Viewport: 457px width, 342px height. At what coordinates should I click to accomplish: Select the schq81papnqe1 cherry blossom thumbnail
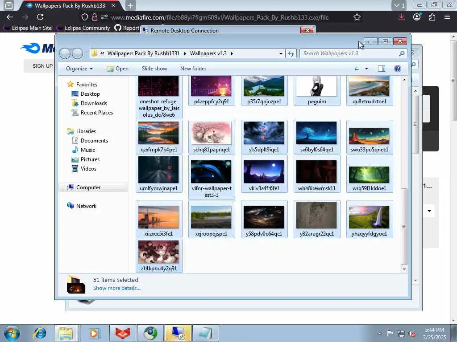212,137
